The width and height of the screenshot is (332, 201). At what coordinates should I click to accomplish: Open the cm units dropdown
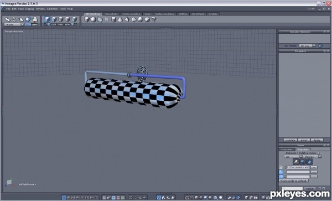(x=300, y=157)
